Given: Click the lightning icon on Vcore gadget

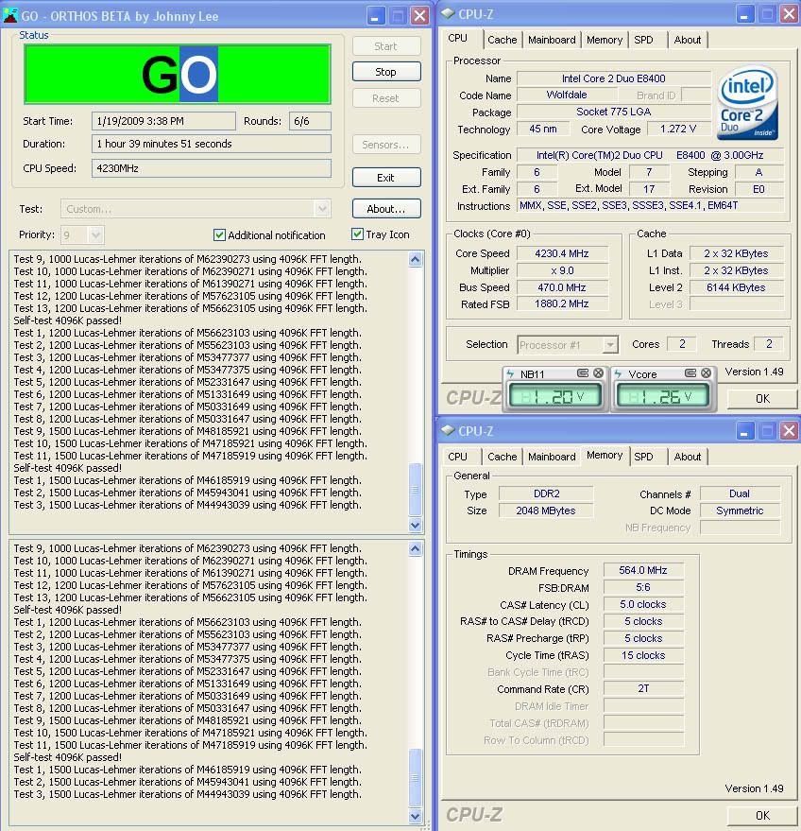Looking at the screenshot, I should (x=618, y=373).
